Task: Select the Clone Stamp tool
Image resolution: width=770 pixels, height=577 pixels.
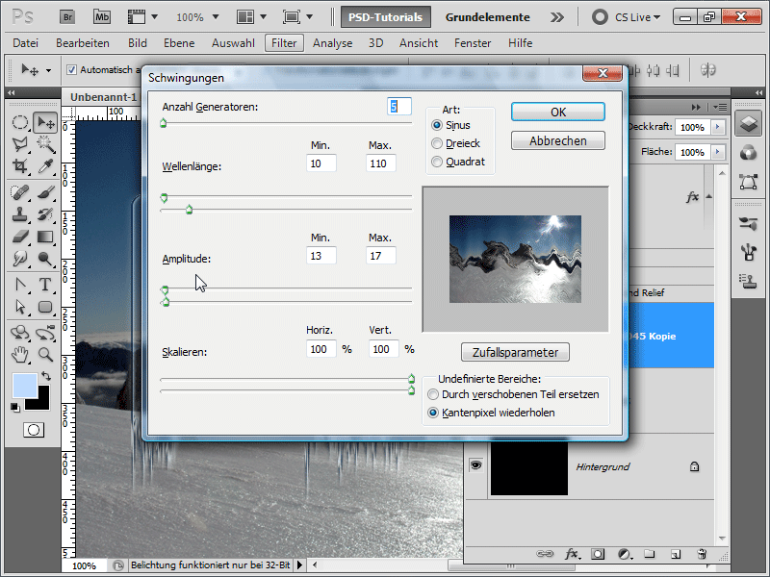Action: (x=19, y=214)
